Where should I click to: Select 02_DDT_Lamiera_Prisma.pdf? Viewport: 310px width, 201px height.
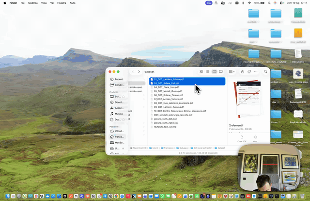[187, 79]
